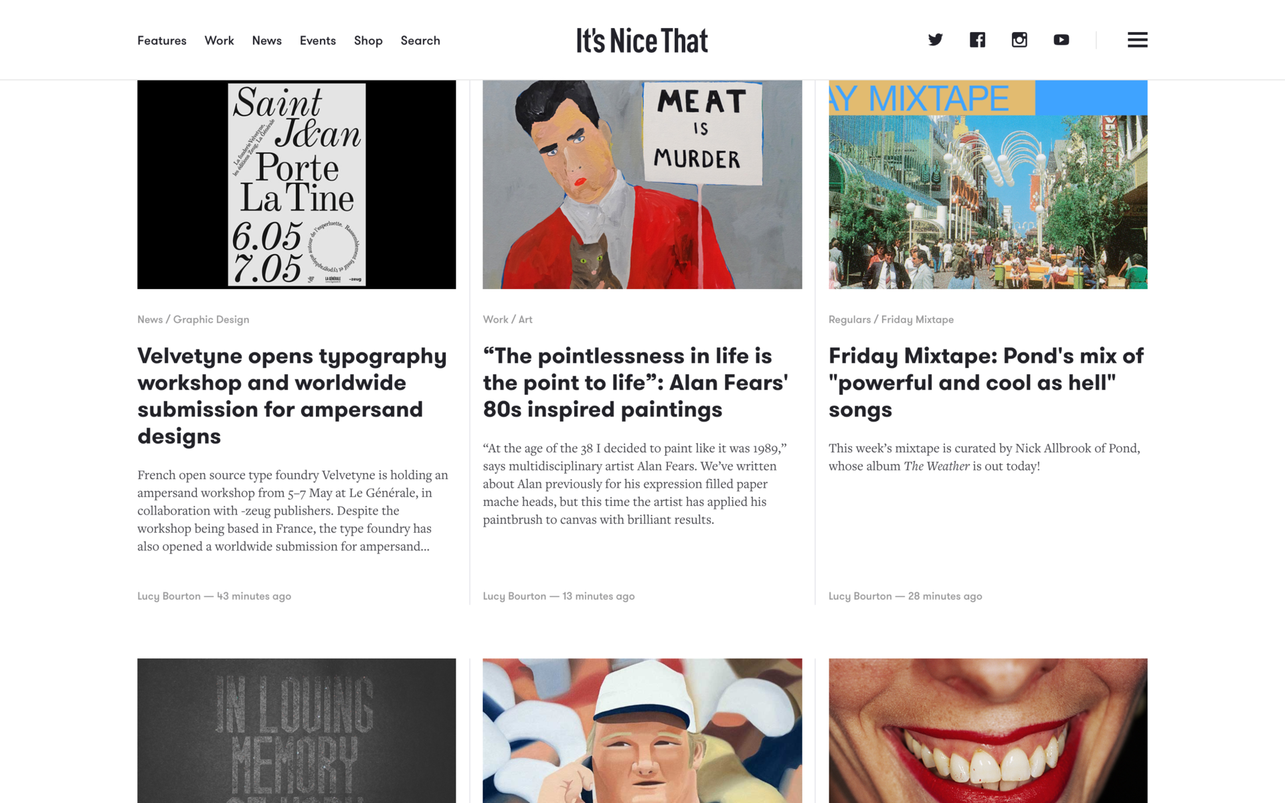Open the Facebook page icon
Image resolution: width=1285 pixels, height=803 pixels.
(977, 39)
